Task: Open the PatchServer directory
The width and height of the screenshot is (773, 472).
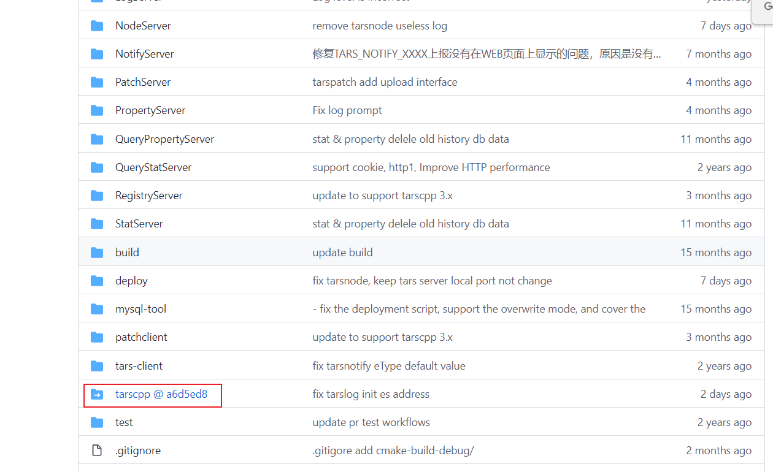Action: click(x=143, y=82)
